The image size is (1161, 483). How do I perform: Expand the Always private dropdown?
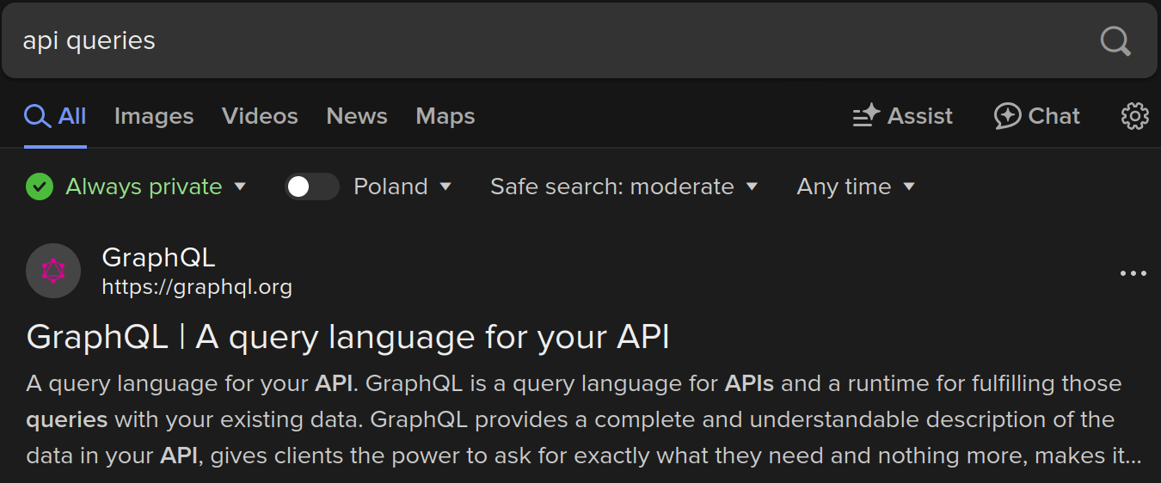(156, 186)
